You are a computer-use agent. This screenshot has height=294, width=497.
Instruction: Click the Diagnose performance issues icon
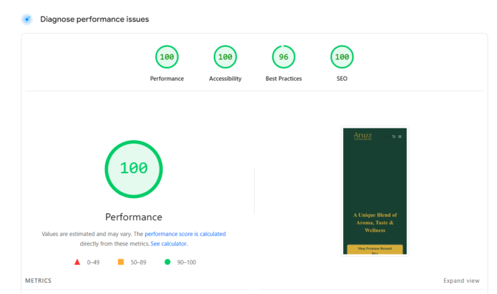[27, 19]
